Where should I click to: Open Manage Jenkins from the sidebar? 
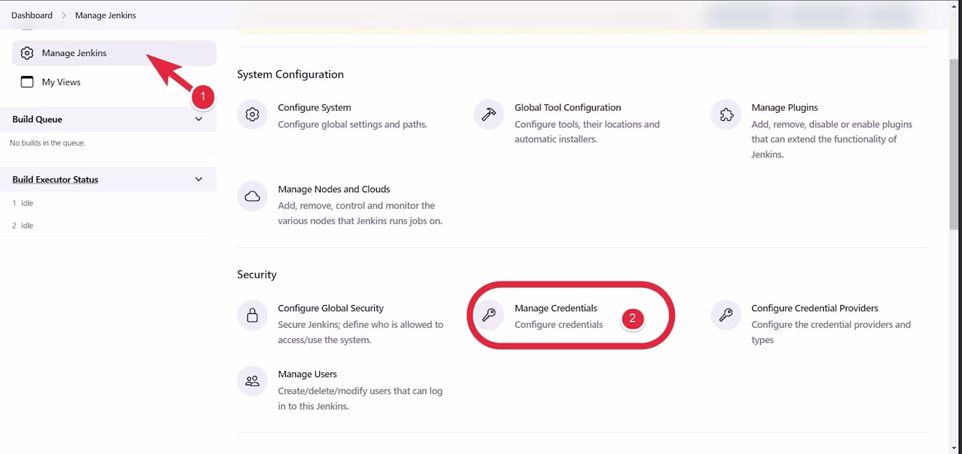pyautogui.click(x=114, y=53)
